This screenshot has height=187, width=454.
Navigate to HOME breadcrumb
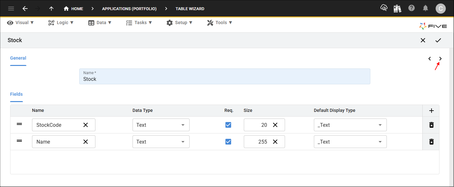click(x=77, y=9)
